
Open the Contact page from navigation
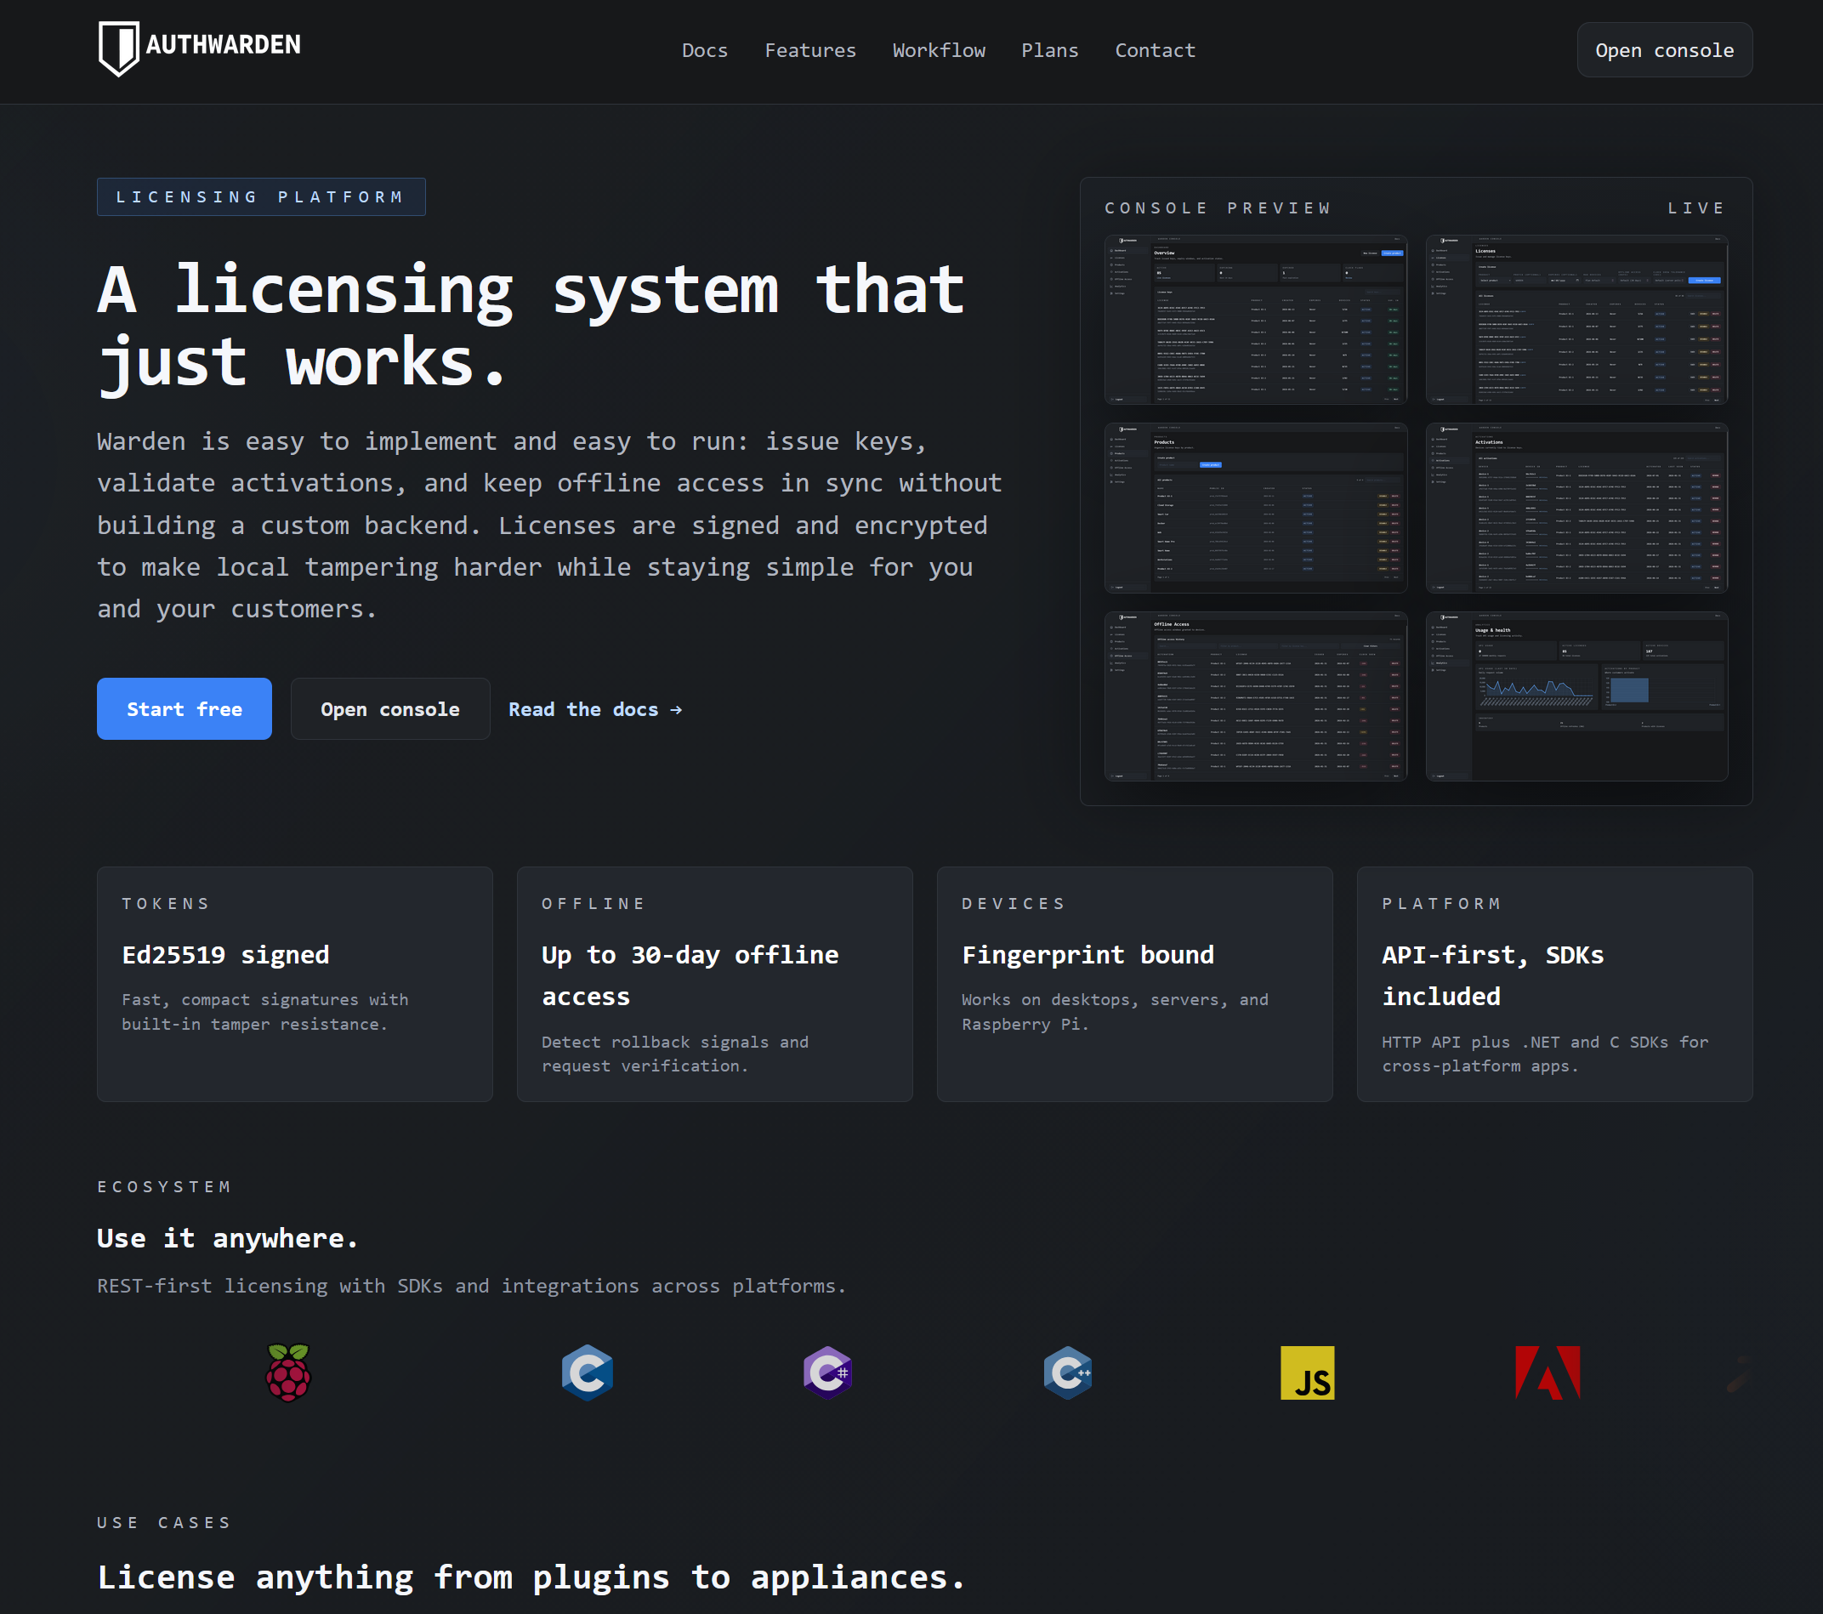point(1154,50)
